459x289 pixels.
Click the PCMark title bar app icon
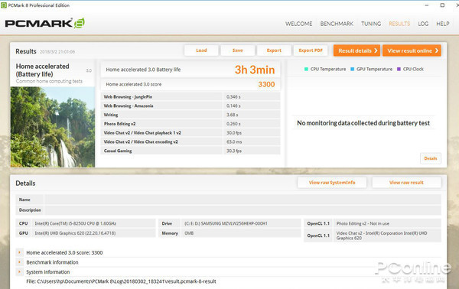pyautogui.click(x=4, y=5)
